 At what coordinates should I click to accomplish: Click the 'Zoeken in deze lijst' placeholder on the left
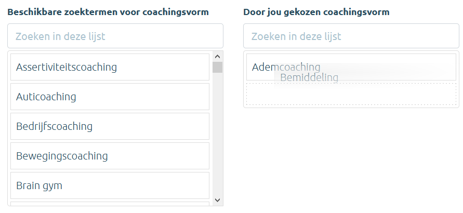[x=60, y=36]
